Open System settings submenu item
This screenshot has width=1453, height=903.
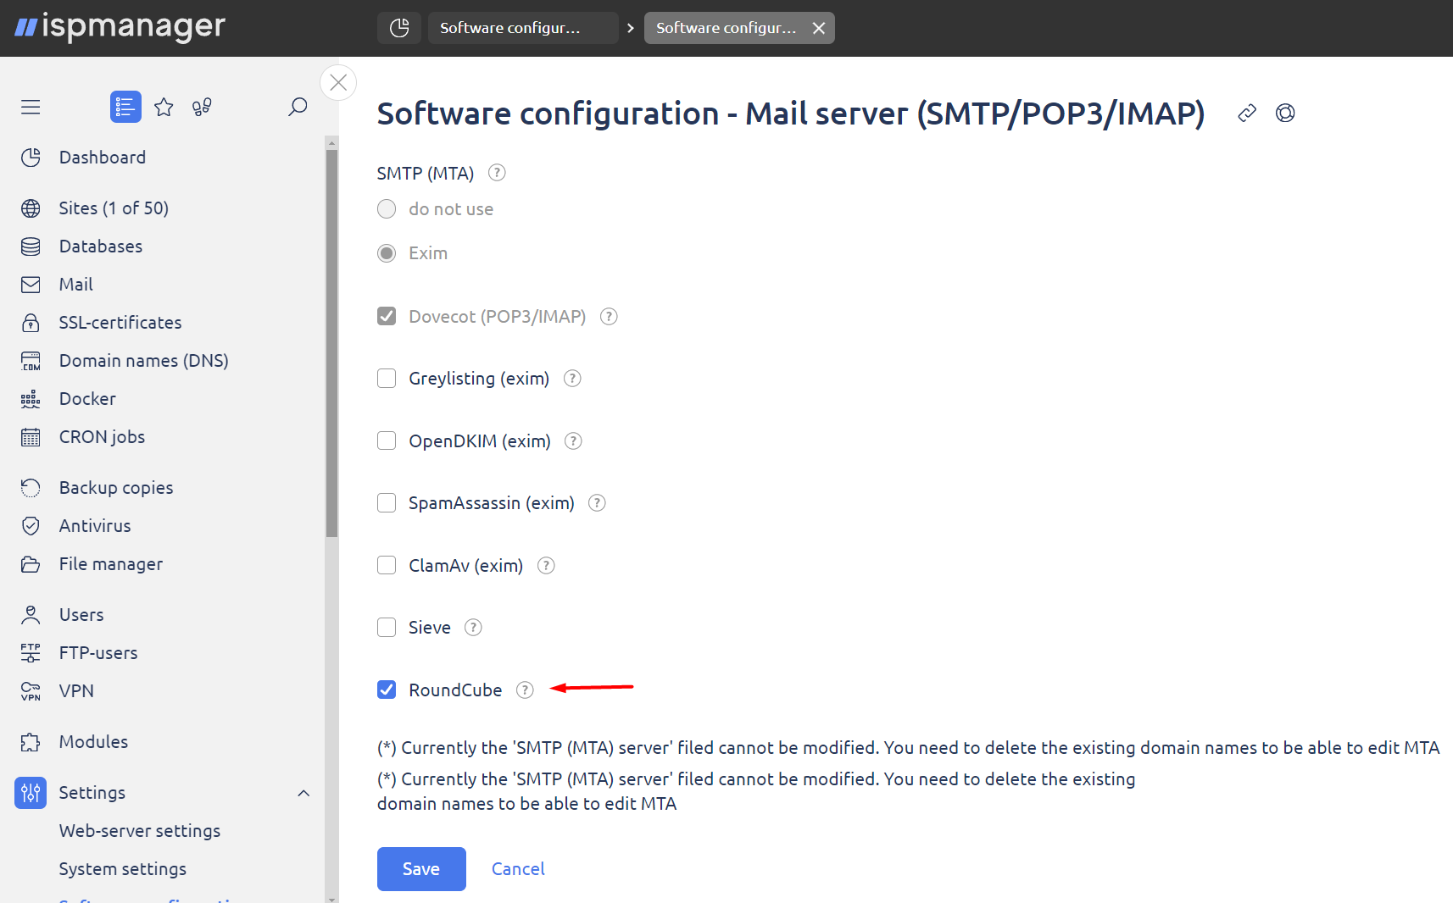(x=123, y=869)
